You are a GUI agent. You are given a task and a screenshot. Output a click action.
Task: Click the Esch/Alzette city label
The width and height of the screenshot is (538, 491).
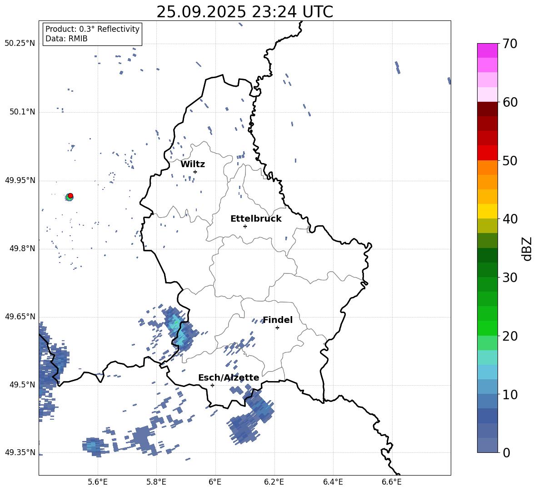tap(229, 377)
